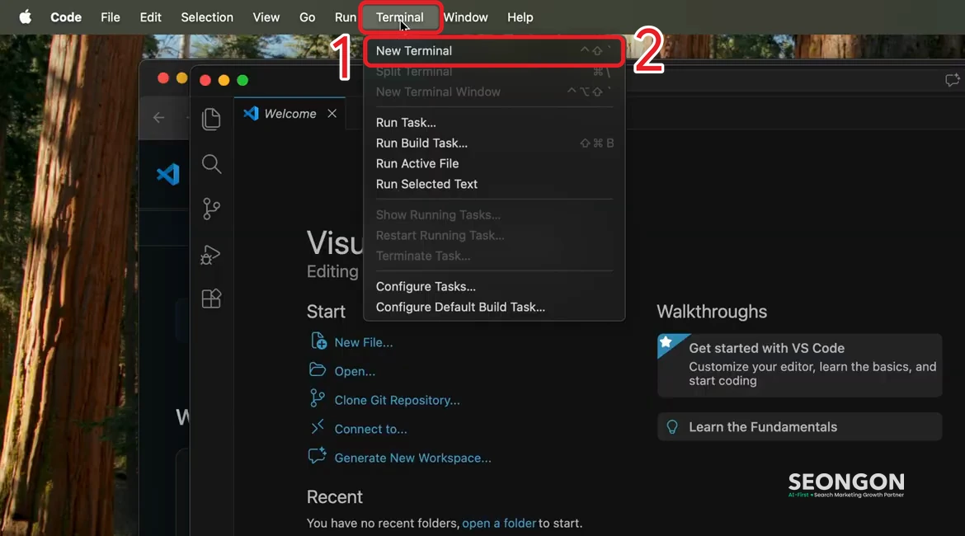Click the Generate New Workspace icon
This screenshot has height=536, width=965.
(x=317, y=456)
